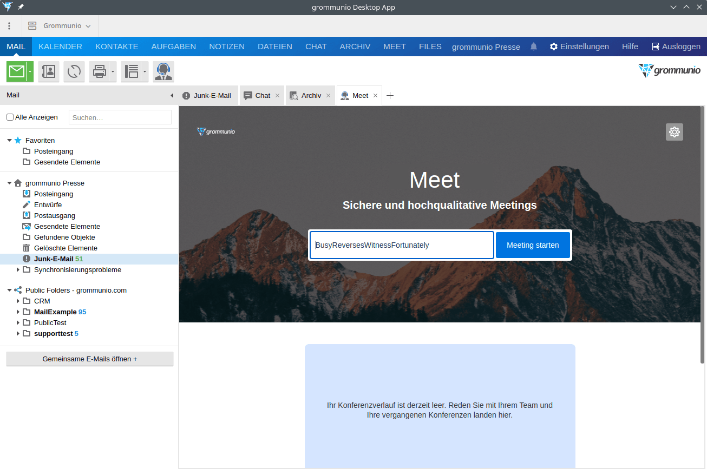Click the headset support toolbar icon
This screenshot has width=707, height=469.
163,71
